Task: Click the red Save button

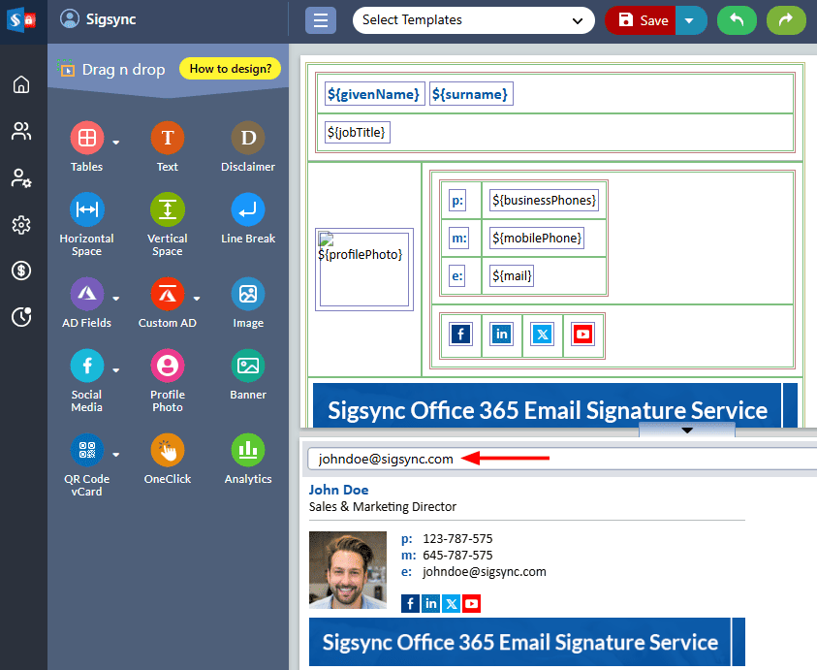Action: (642, 20)
